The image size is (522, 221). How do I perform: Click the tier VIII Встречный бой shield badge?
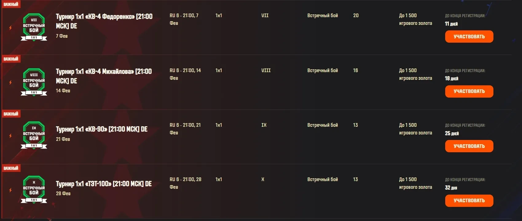pos(34,82)
